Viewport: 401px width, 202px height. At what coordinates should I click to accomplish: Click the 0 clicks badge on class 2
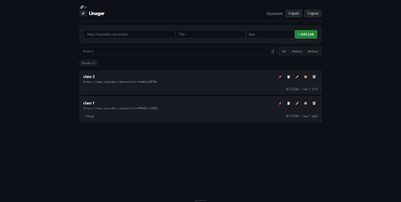click(293, 89)
